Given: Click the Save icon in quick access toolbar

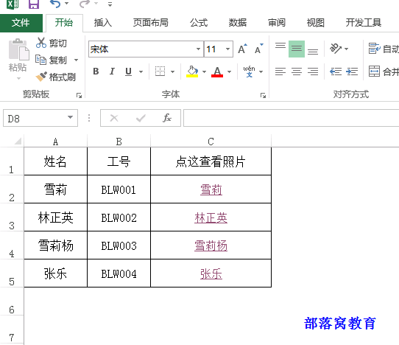Looking at the screenshot, I should 34,4.
